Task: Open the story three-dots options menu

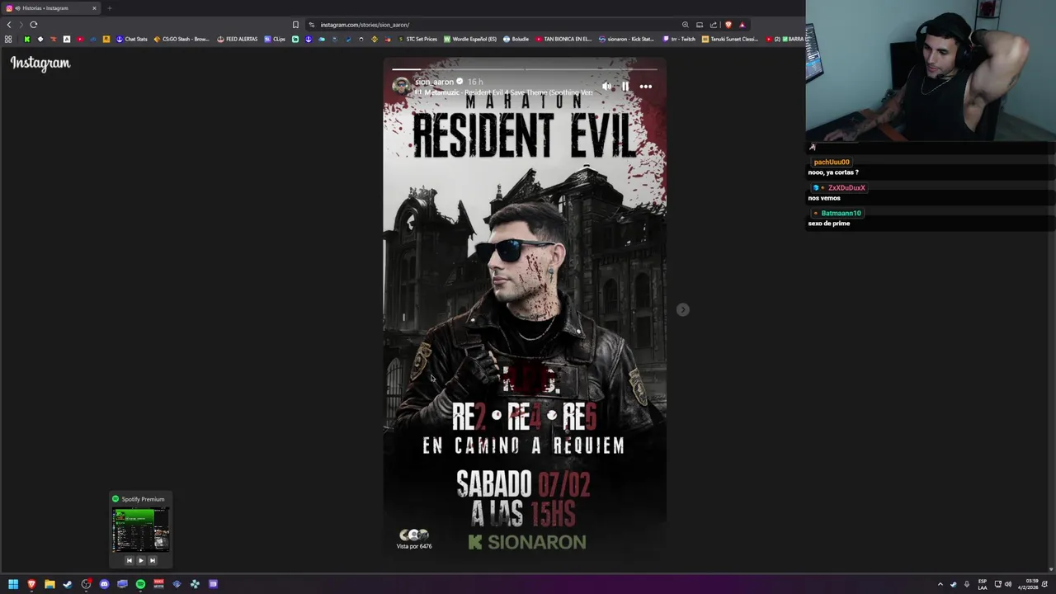Action: point(646,86)
